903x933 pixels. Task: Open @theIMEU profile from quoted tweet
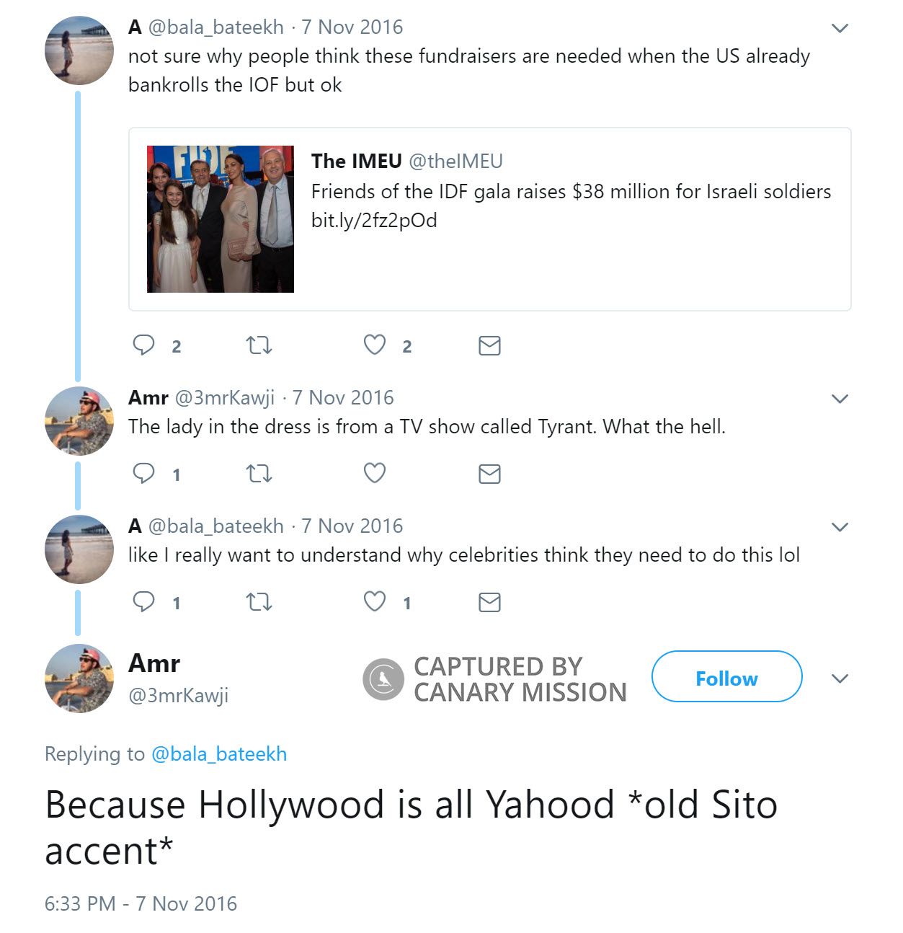[455, 162]
